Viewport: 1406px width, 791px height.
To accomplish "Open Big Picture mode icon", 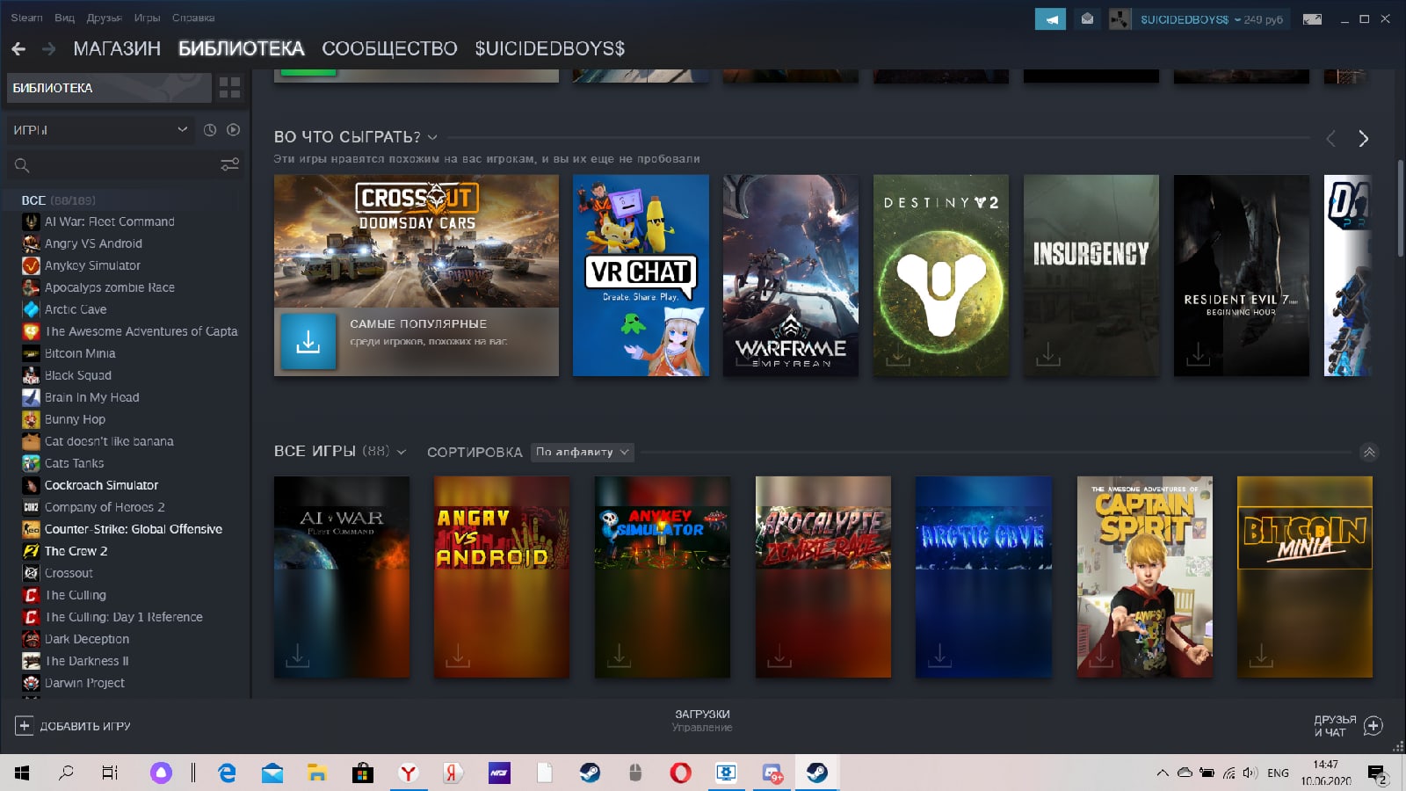I will [1312, 19].
